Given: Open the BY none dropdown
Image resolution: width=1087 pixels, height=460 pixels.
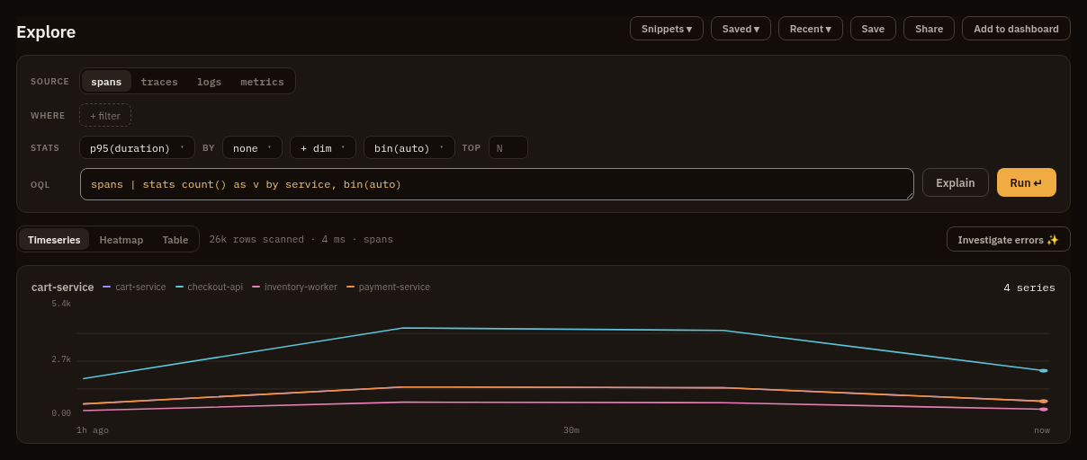Looking at the screenshot, I should [x=252, y=147].
